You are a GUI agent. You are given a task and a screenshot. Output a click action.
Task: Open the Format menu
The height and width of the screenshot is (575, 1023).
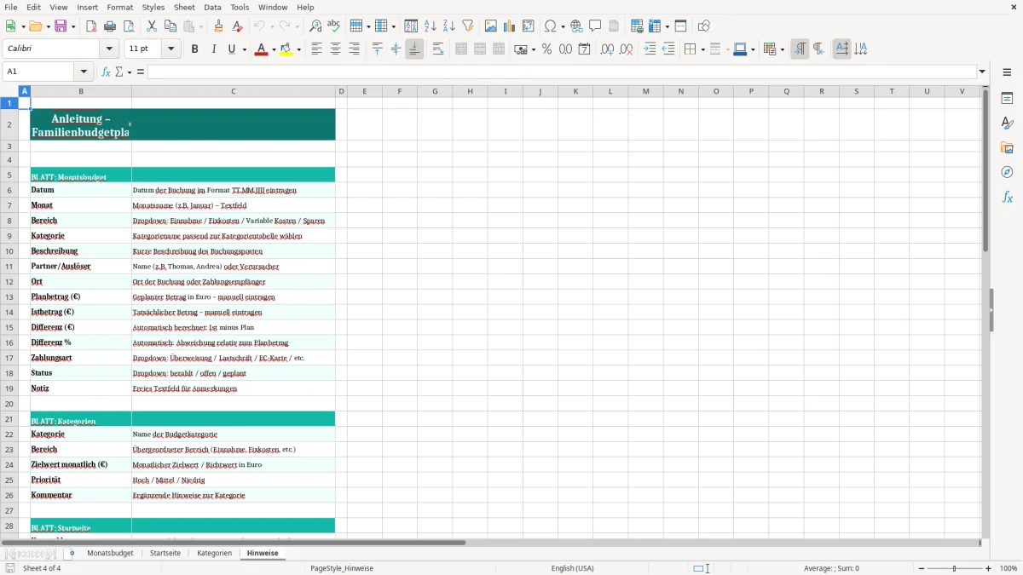pyautogui.click(x=120, y=7)
